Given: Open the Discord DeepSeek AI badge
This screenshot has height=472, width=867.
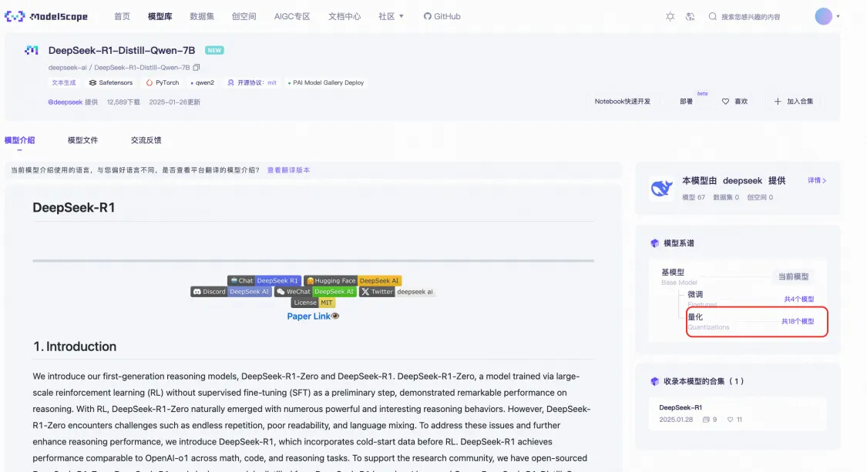Looking at the screenshot, I should point(231,292).
